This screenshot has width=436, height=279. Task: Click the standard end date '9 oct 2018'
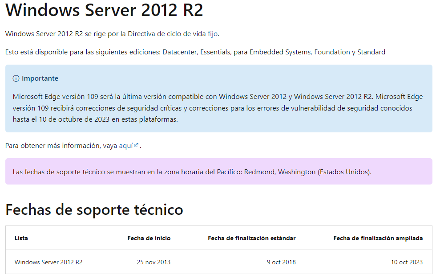coord(281,262)
